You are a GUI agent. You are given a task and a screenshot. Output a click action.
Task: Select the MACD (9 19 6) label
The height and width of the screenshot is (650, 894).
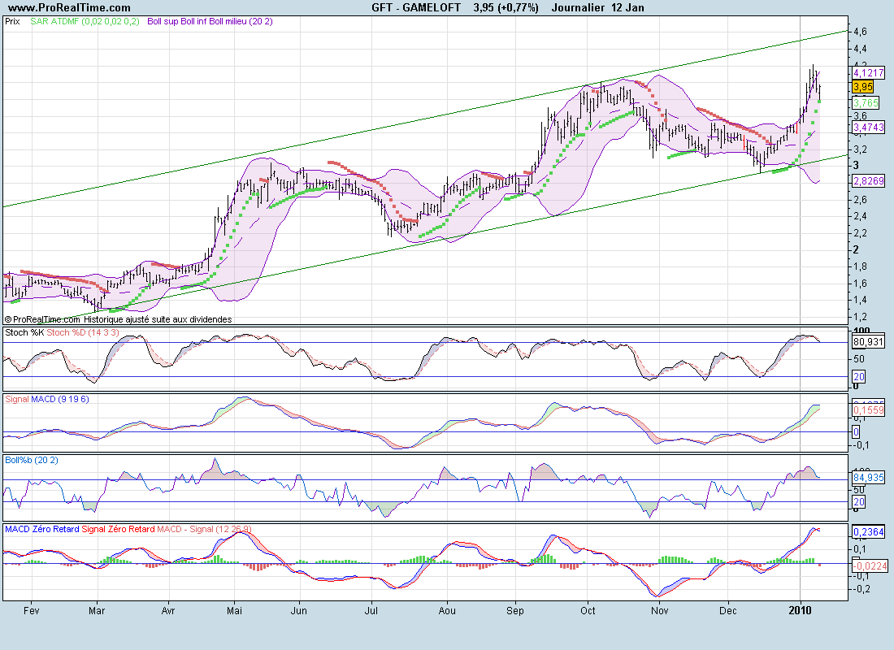[x=60, y=399]
